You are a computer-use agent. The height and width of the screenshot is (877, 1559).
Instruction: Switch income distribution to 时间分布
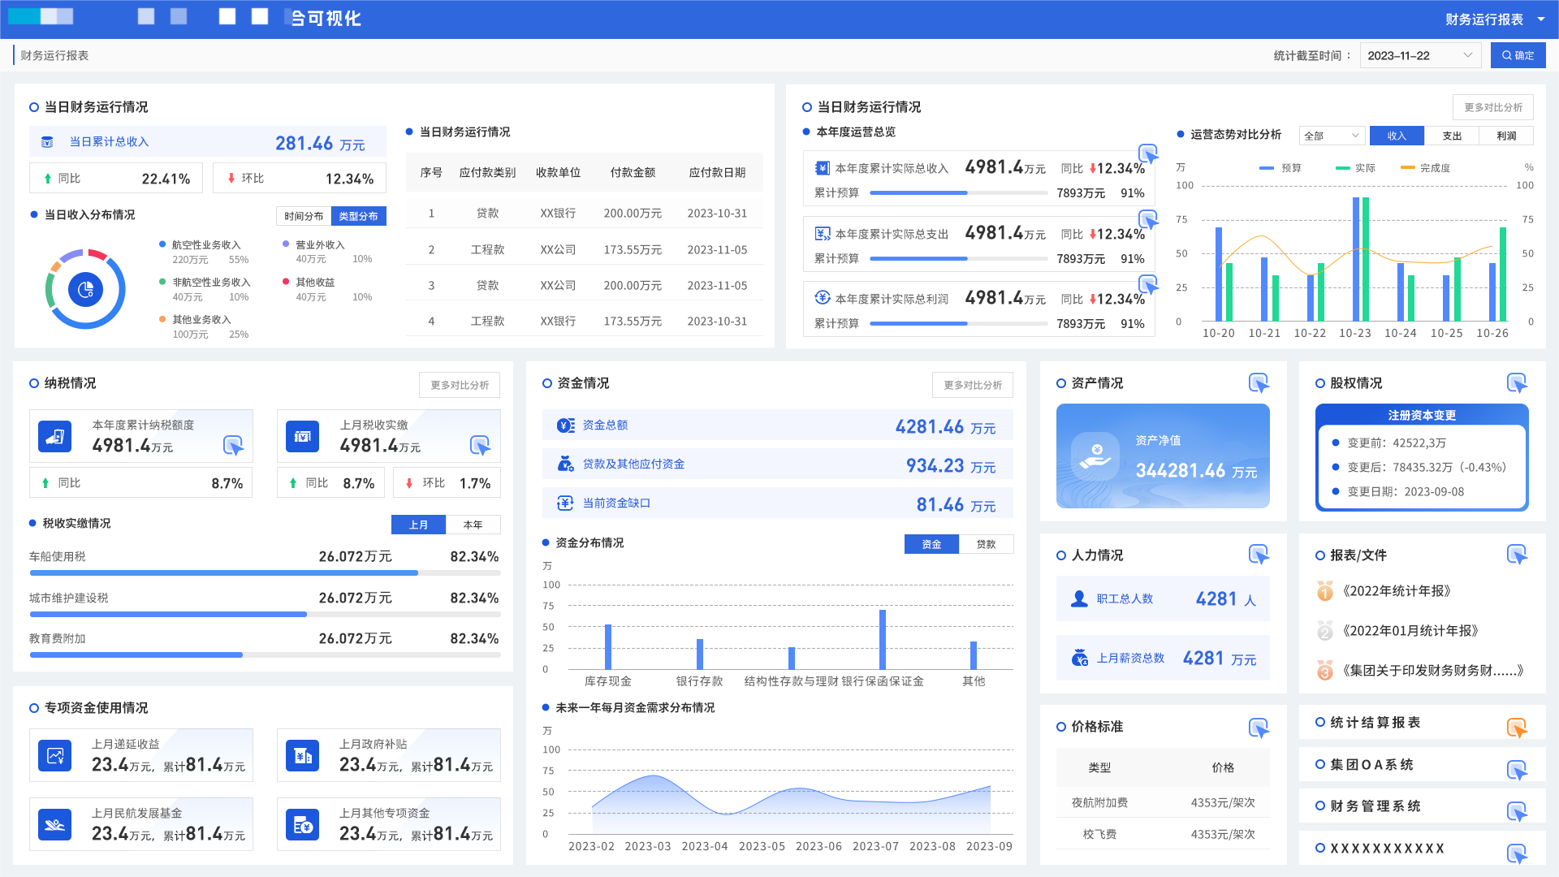pyautogui.click(x=304, y=216)
